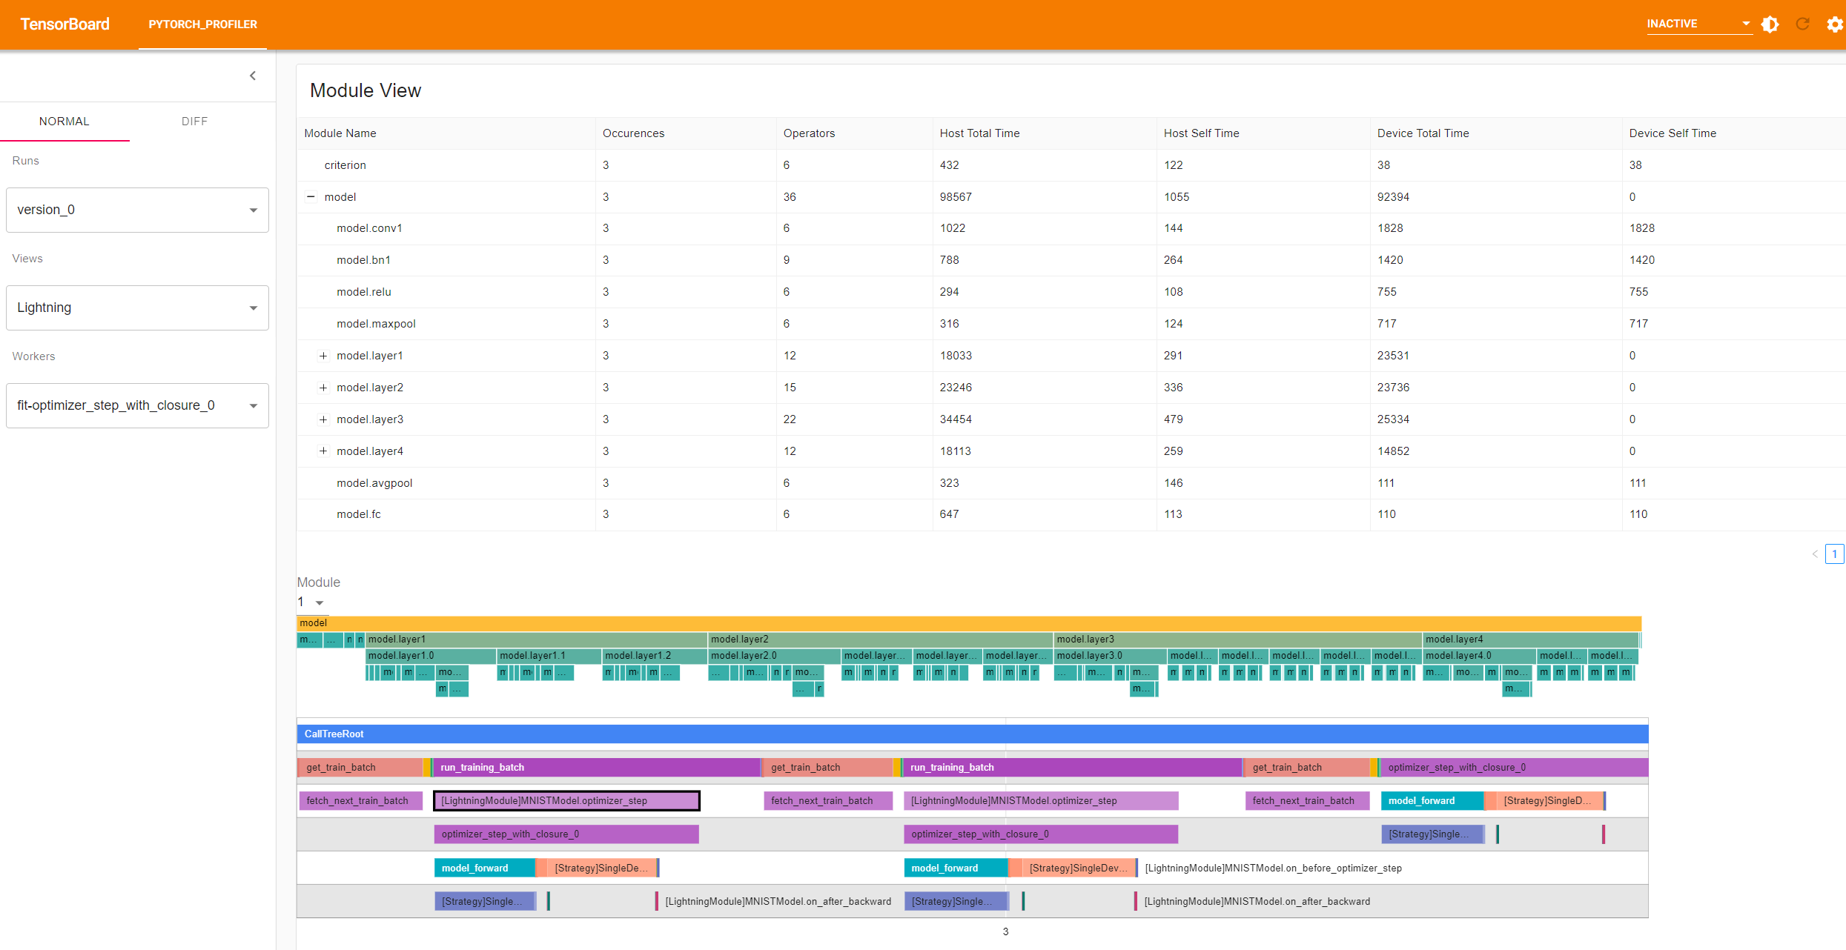Expand the model.layer4 row
Screen dimensions: 1846x950
(x=323, y=451)
